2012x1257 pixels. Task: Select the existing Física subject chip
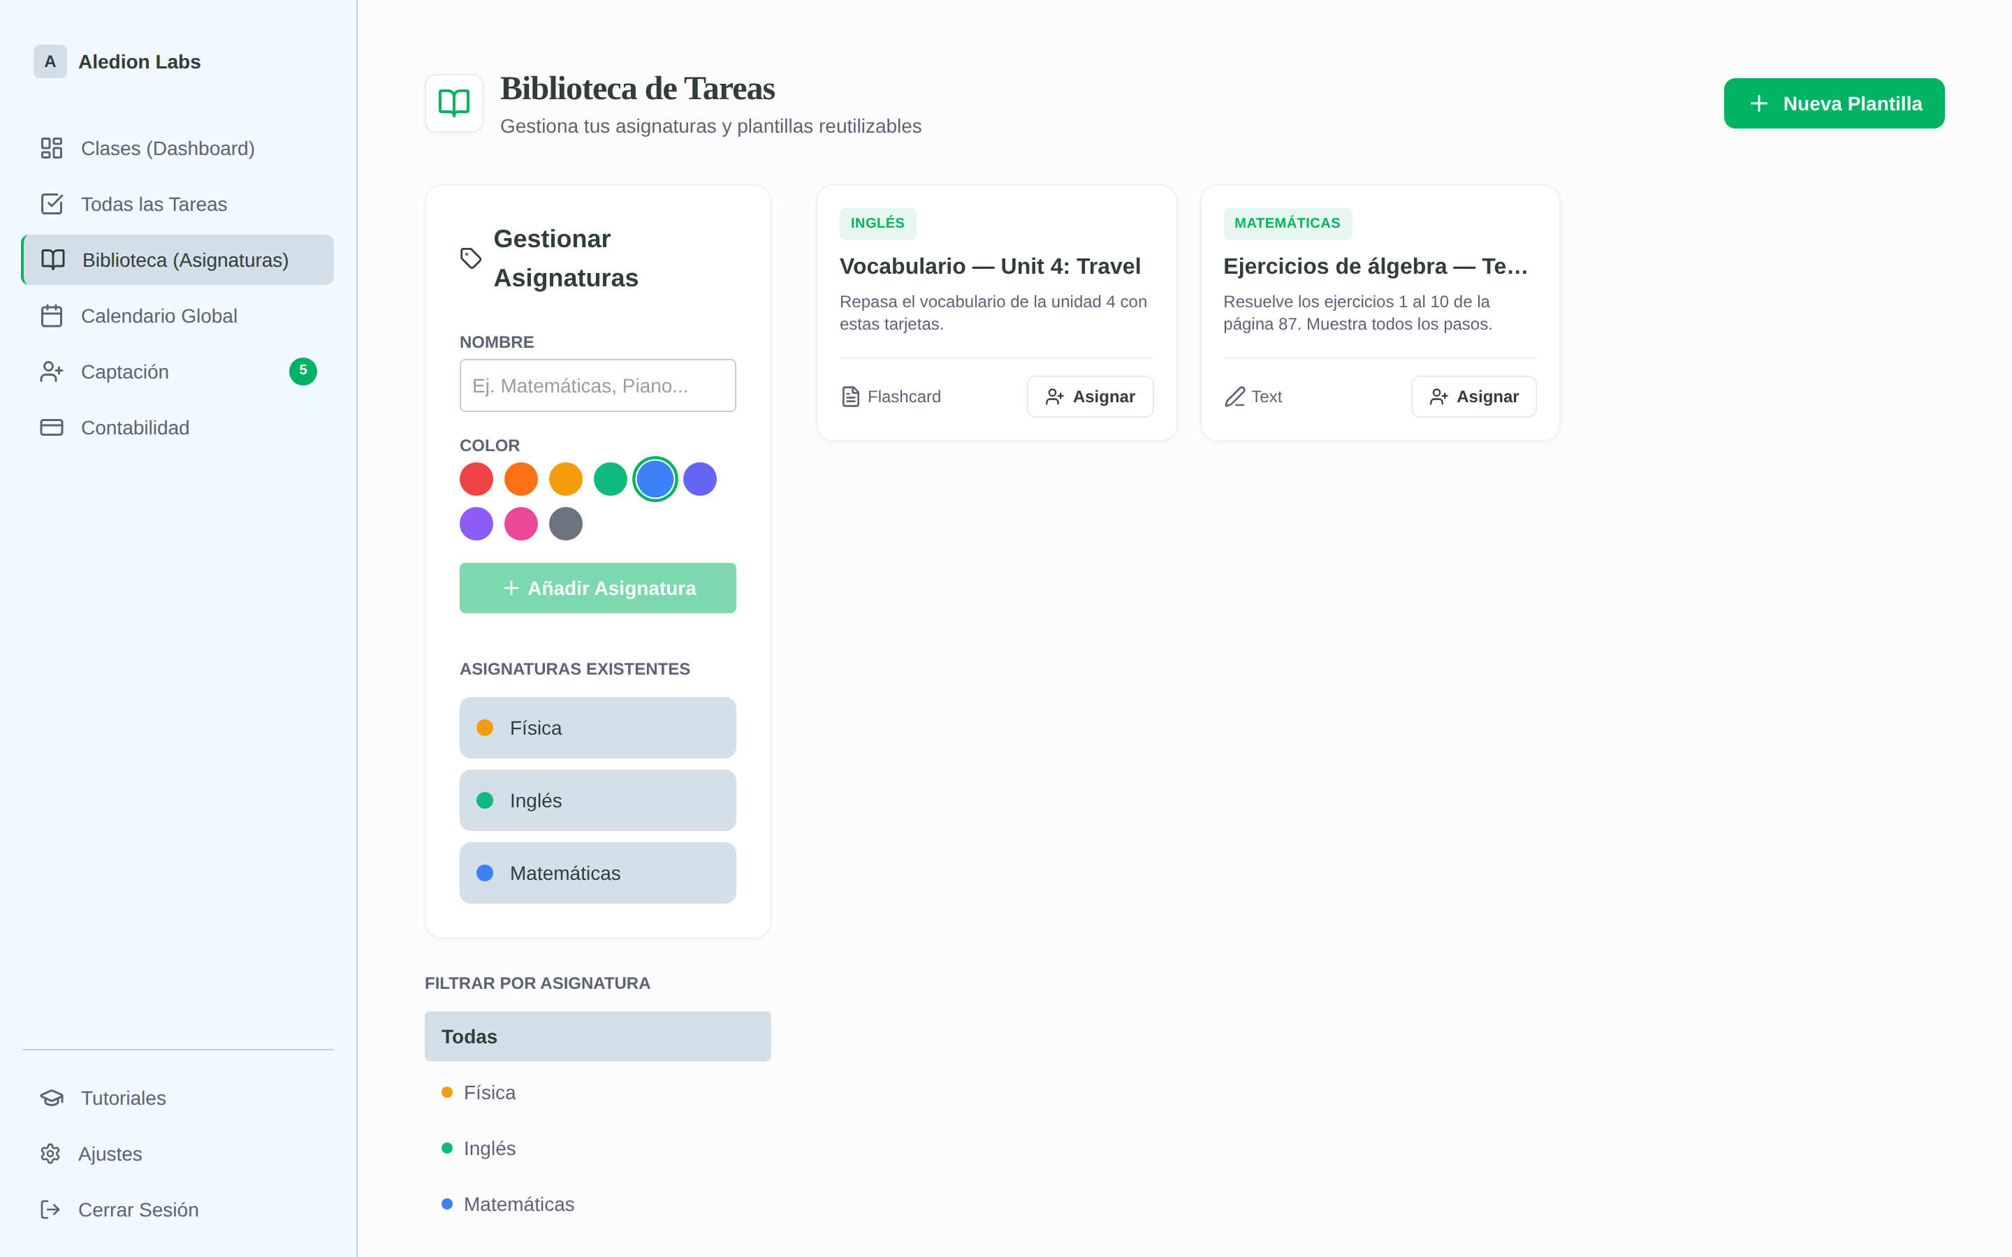[597, 728]
